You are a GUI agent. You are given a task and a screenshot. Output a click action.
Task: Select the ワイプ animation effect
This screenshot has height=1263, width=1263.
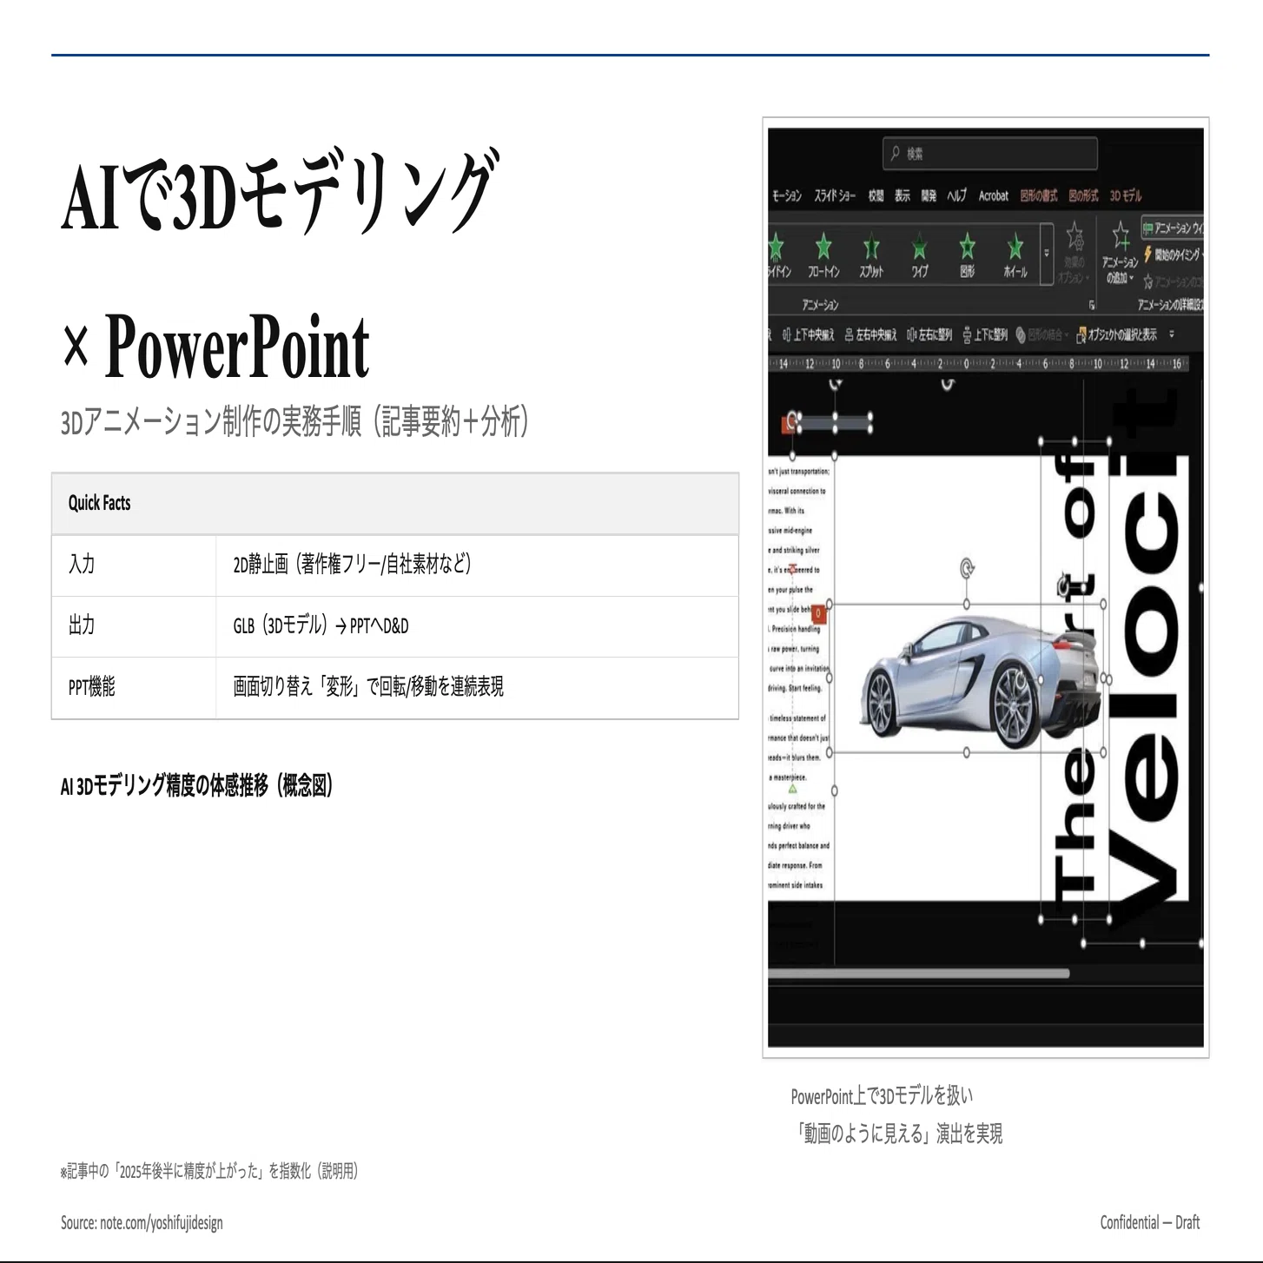pos(919,255)
